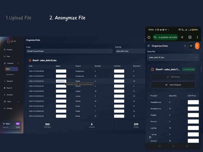Screen dimensions: 203x152
Task: Open a new browser tab with plus icon
Action: click(x=182, y=37)
